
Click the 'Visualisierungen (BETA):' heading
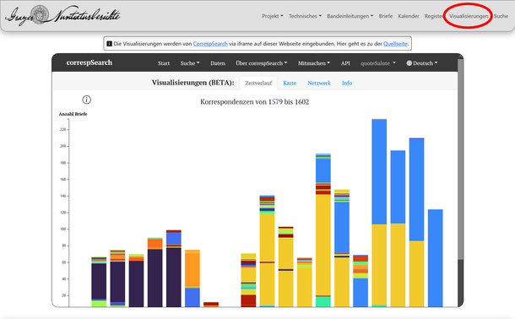(192, 83)
